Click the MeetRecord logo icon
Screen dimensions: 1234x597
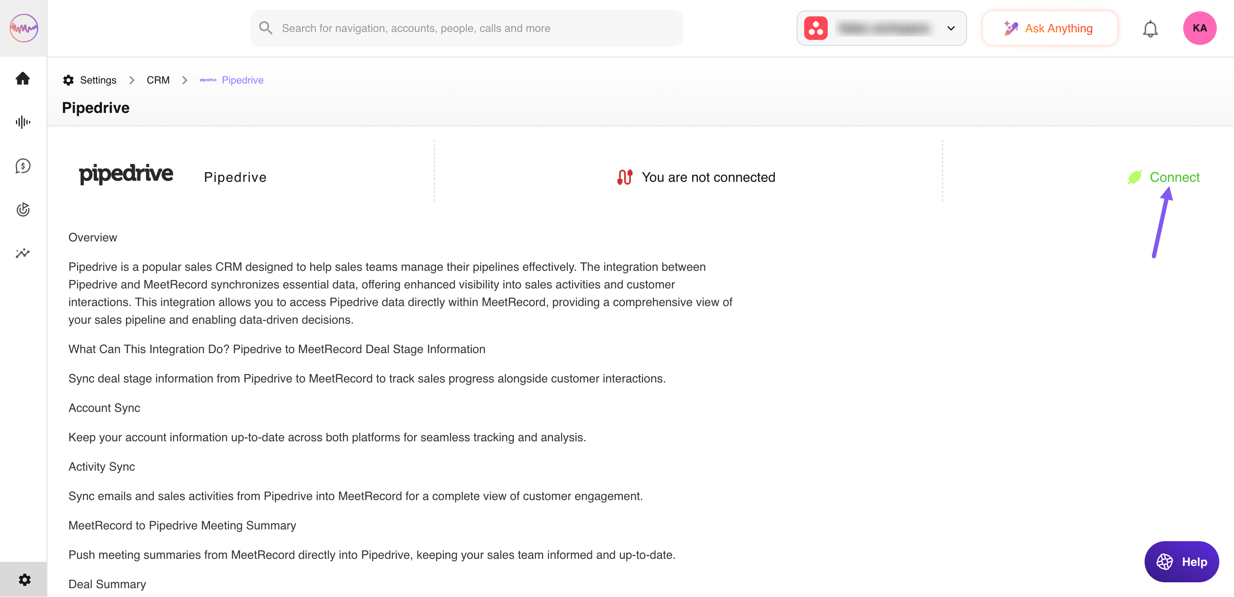24,28
